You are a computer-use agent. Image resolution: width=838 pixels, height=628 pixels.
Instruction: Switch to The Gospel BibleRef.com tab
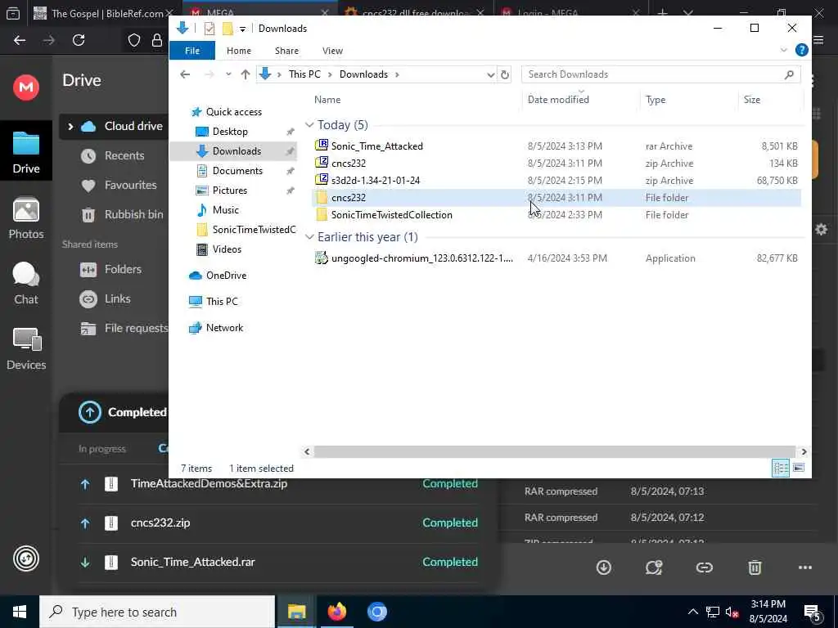tap(104, 13)
